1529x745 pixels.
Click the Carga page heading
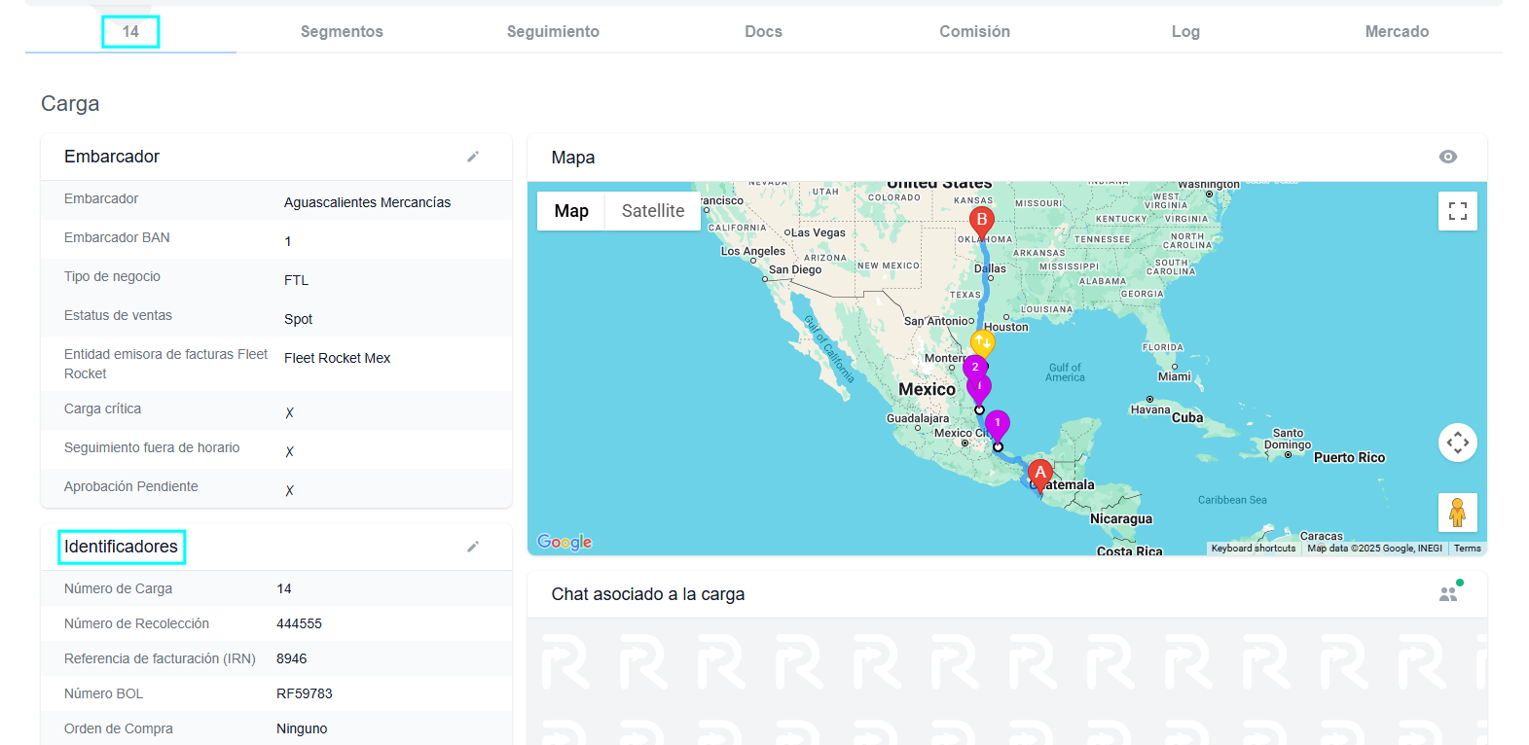pyautogui.click(x=70, y=103)
